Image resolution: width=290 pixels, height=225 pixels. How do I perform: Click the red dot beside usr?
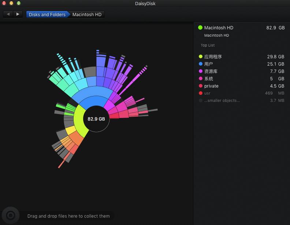point(201,93)
